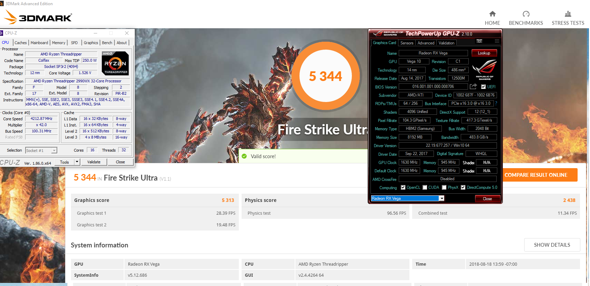
Task: Click the Home house icon
Action: (492, 14)
